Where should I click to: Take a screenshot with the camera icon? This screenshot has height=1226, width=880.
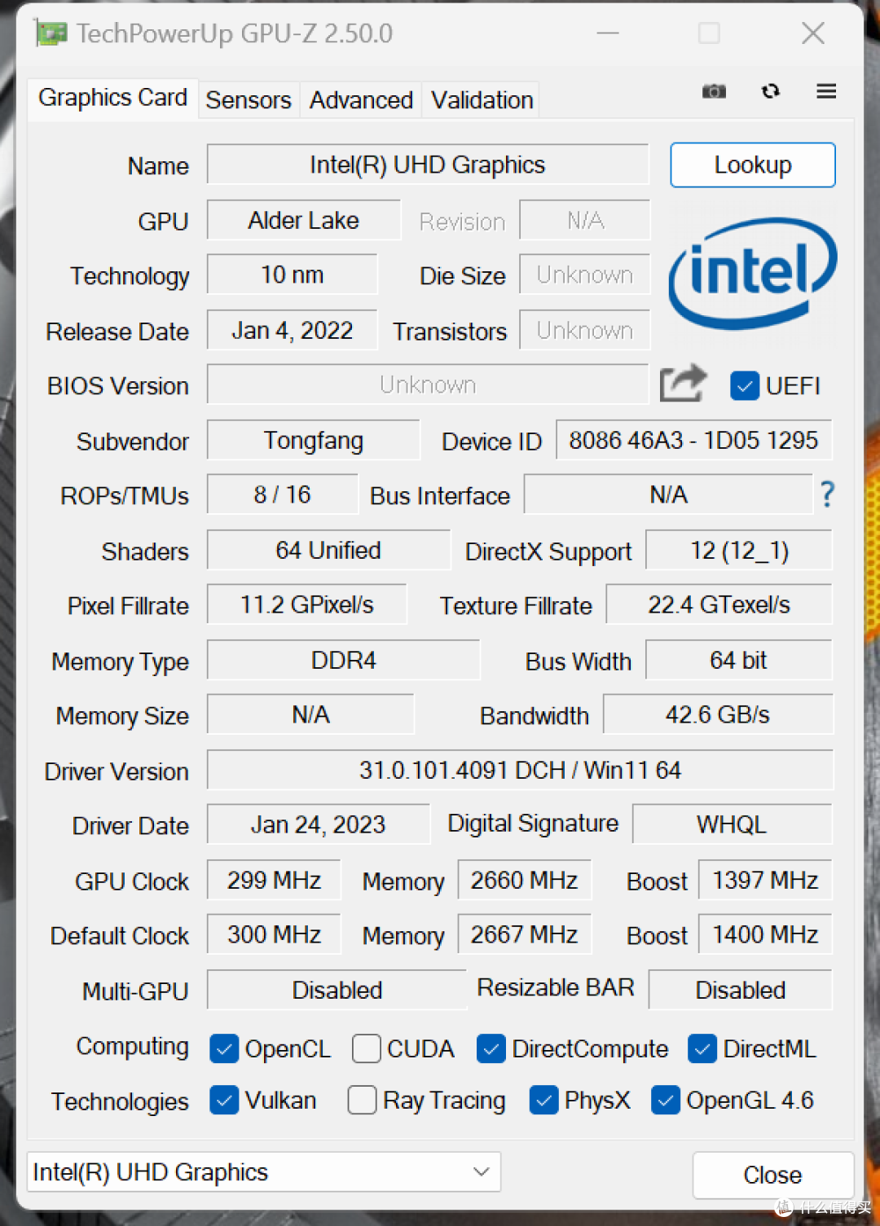[714, 91]
